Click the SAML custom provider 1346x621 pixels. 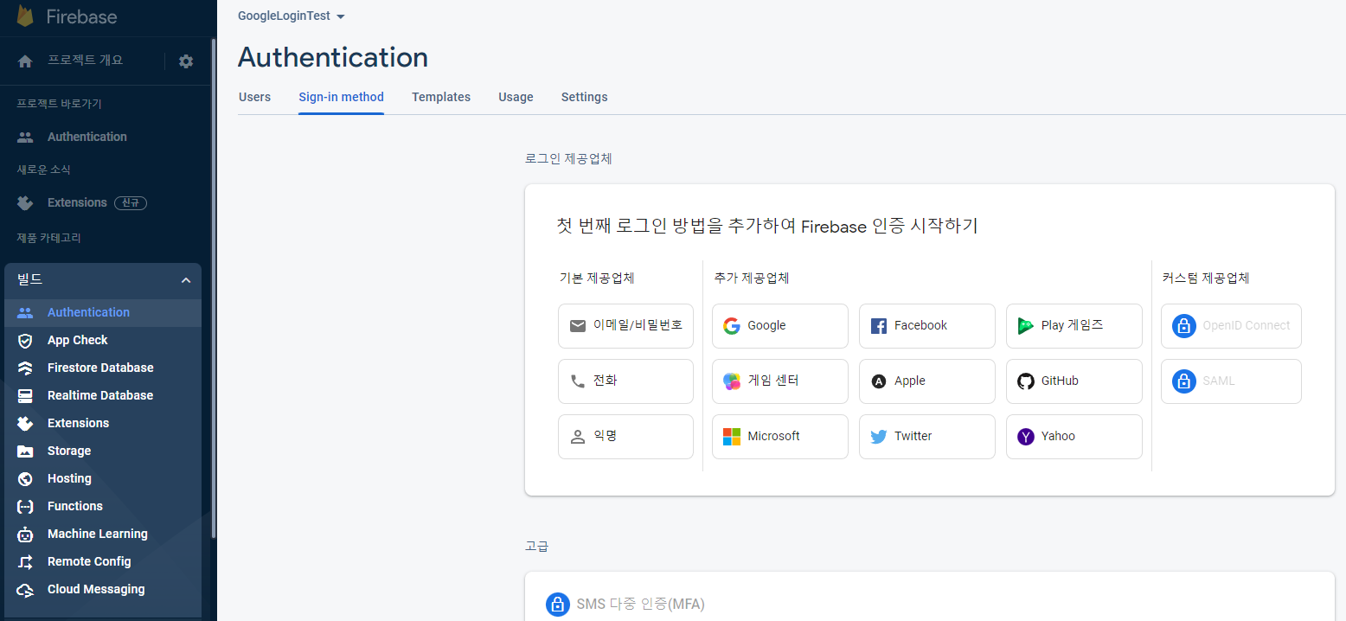(1231, 381)
